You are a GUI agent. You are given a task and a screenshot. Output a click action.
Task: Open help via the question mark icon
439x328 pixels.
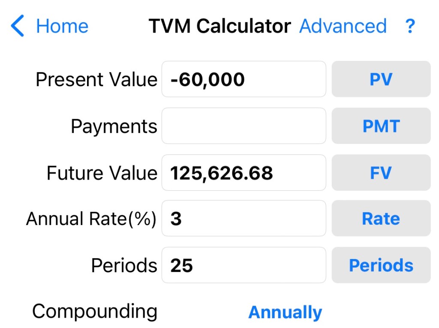pyautogui.click(x=410, y=27)
